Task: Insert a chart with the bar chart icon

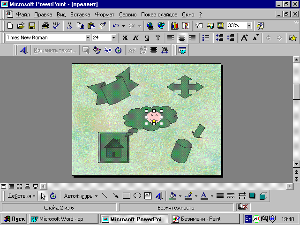Action: click(175, 25)
